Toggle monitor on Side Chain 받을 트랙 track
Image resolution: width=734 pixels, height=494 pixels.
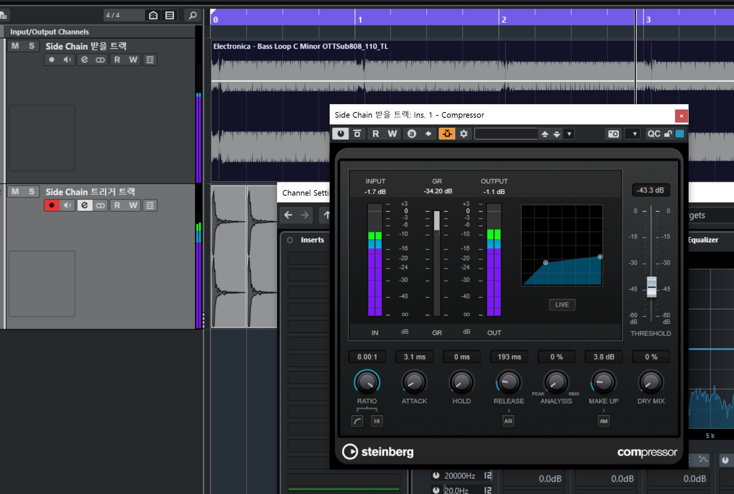(68, 60)
